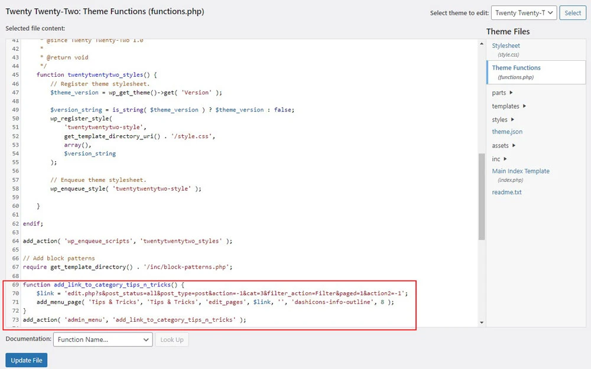The image size is (591, 369).
Task: Select the Theme Functions file
Action: tap(517, 68)
